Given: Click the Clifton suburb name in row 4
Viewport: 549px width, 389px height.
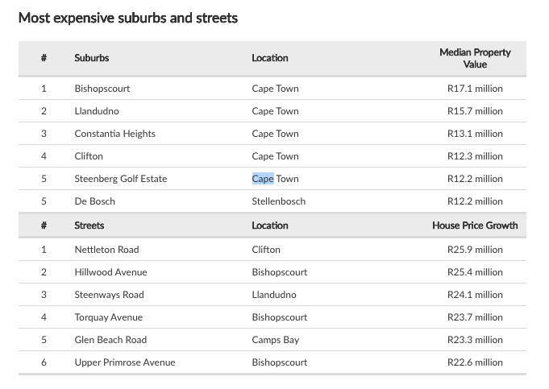Looking at the screenshot, I should coord(89,156).
